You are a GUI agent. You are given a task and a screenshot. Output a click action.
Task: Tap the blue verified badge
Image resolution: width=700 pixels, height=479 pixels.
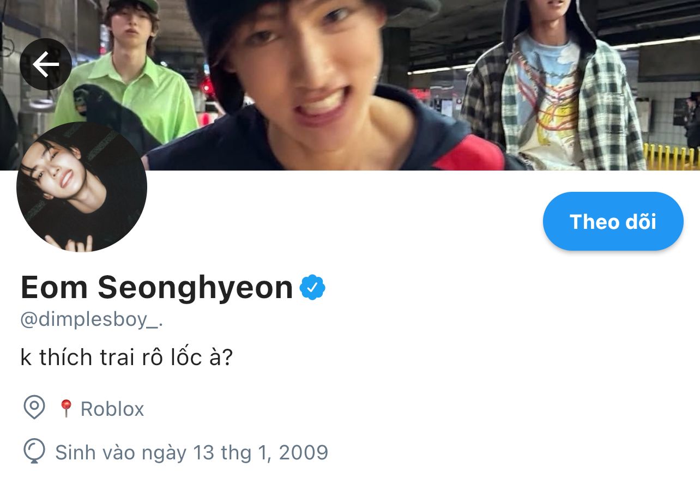pyautogui.click(x=312, y=288)
